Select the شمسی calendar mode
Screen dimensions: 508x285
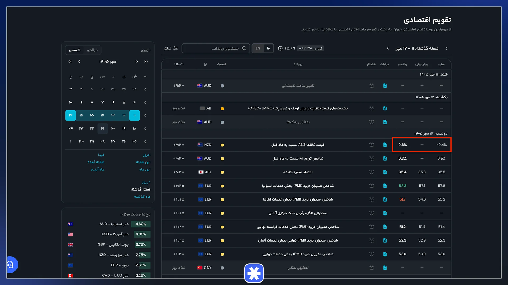tap(75, 50)
